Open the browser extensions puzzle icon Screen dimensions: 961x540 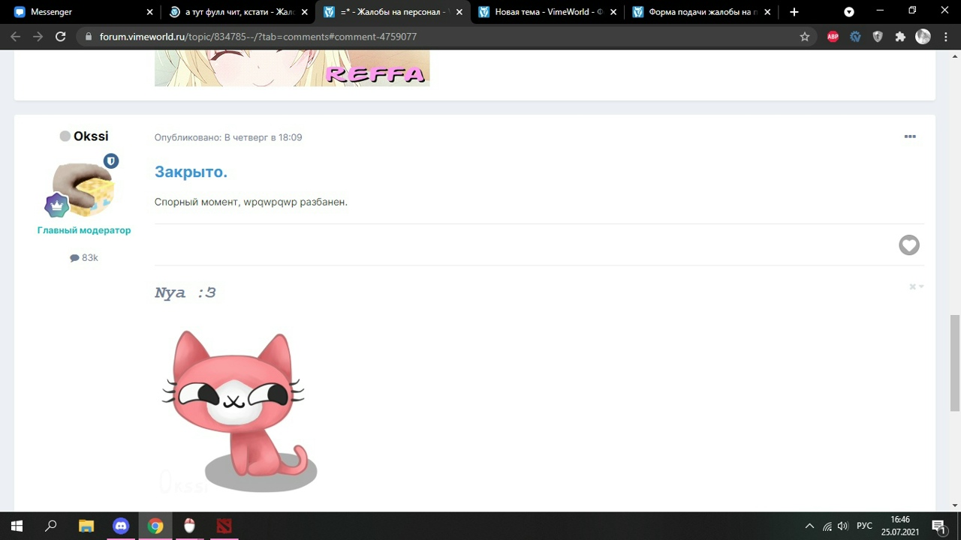(x=900, y=36)
